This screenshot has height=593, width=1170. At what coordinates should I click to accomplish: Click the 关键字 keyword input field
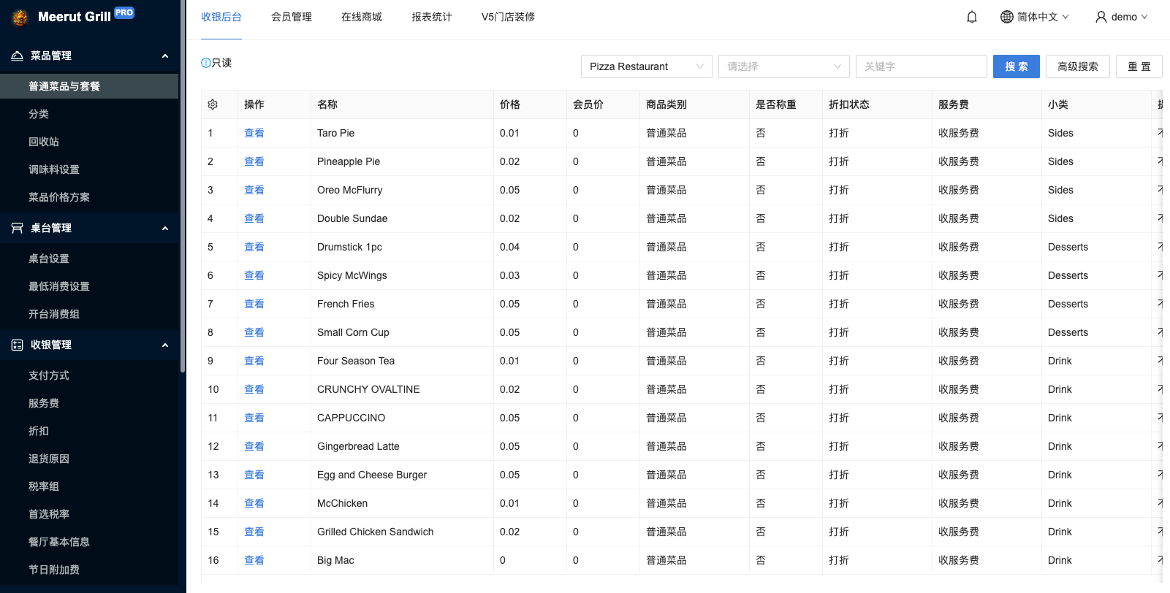922,66
